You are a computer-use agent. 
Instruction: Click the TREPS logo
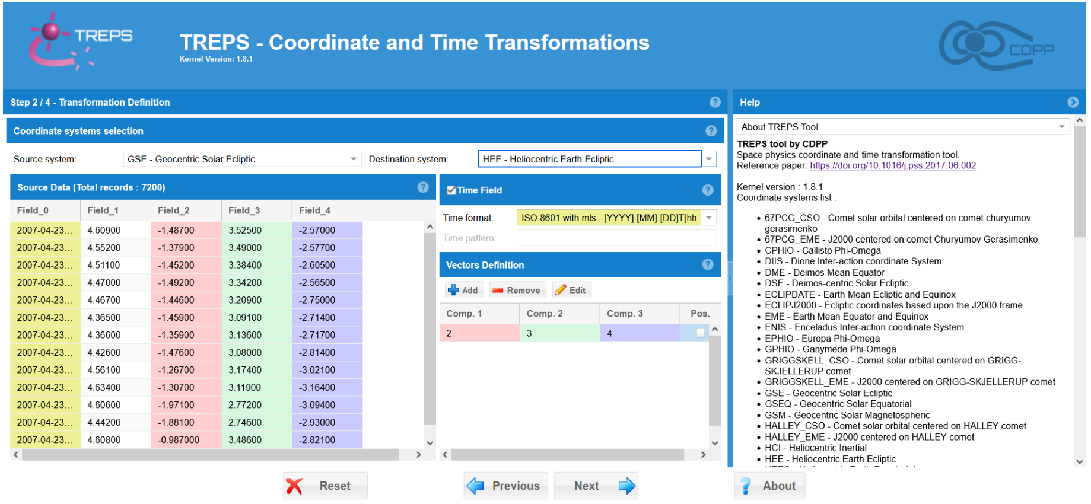[x=81, y=41]
